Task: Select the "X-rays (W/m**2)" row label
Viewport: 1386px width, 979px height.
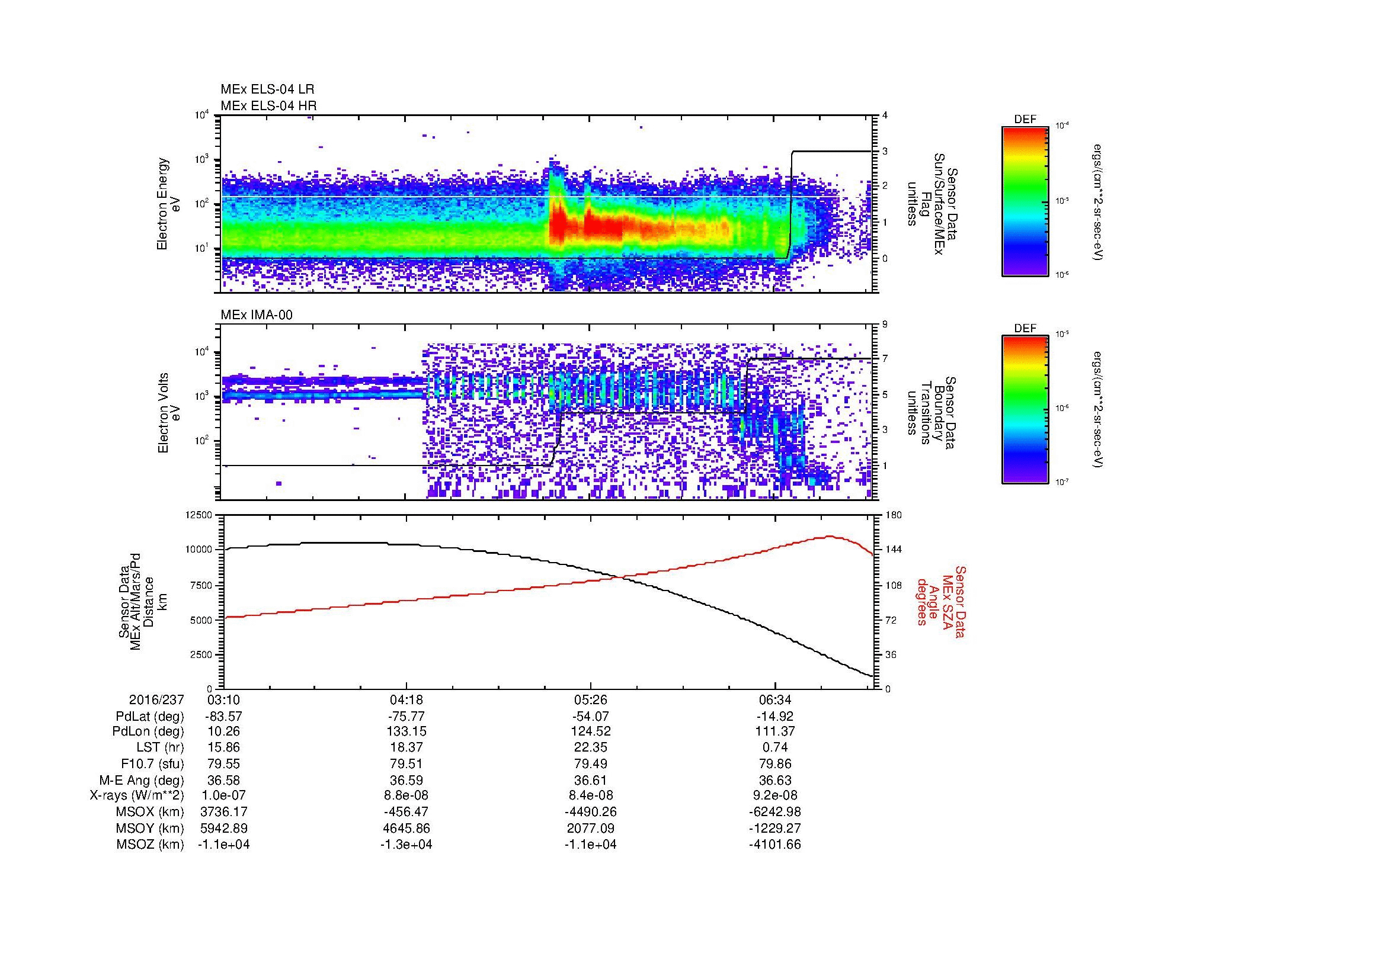Action: (x=136, y=795)
